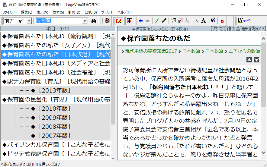Click the context help question-mark icon

213,21
